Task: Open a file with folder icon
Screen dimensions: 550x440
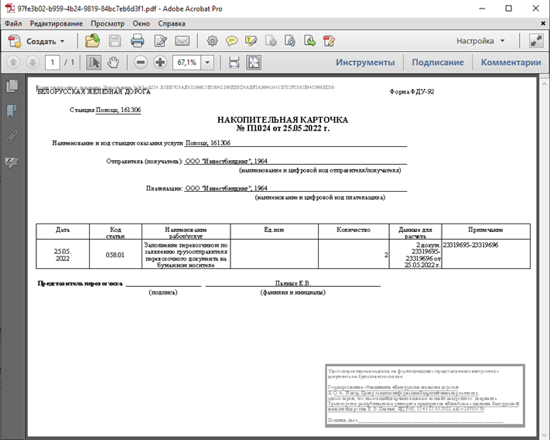Action: pos(92,41)
